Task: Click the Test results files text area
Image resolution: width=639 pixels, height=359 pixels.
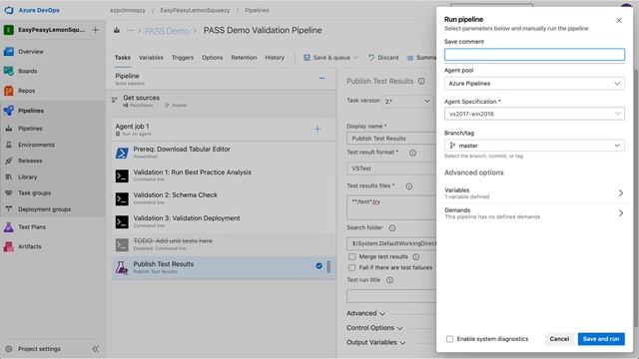Action: pos(391,207)
